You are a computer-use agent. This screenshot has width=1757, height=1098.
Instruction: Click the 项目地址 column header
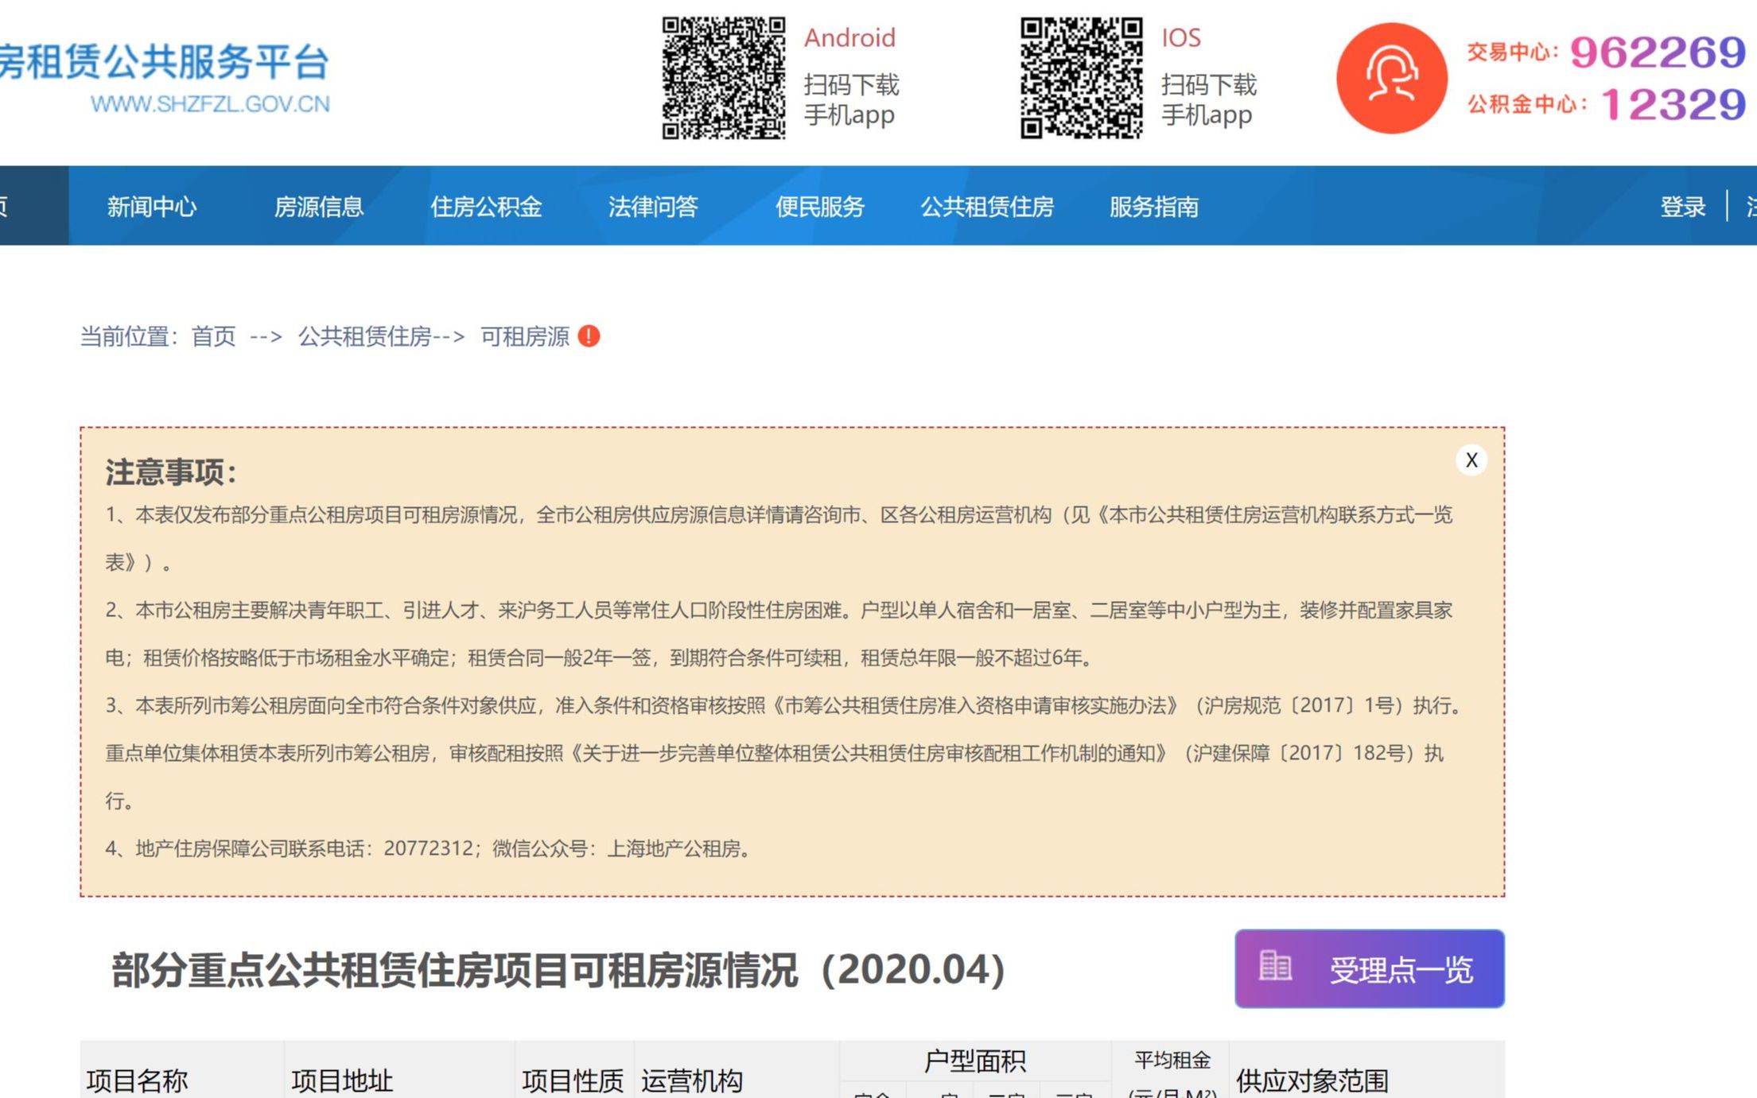[342, 1081]
